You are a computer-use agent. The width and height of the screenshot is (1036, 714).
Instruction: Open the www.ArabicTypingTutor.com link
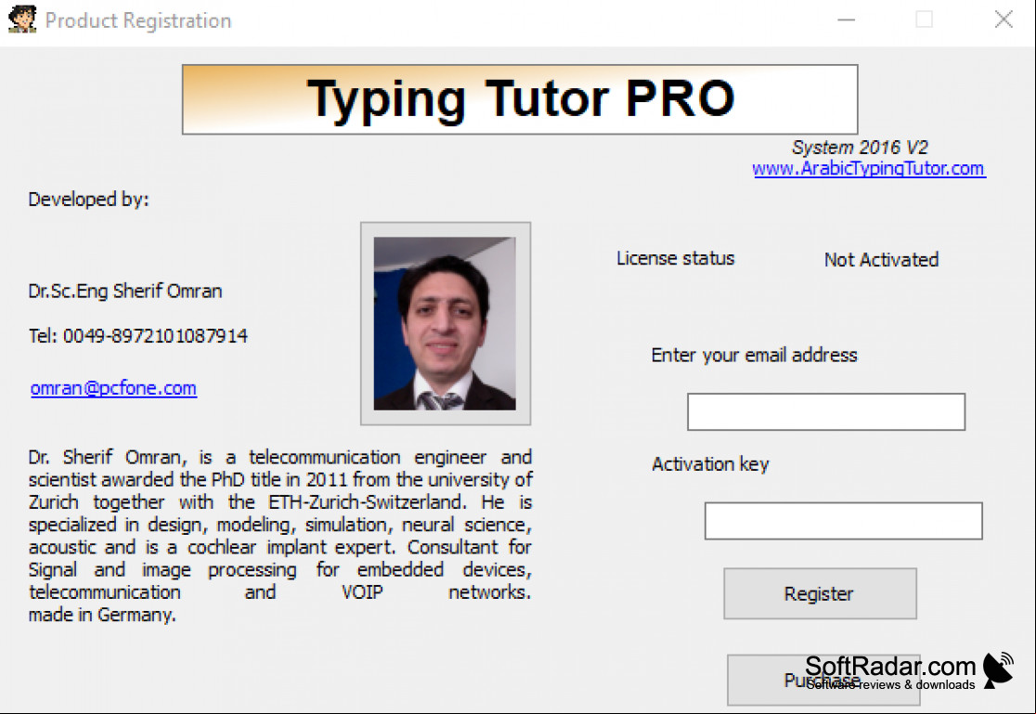[x=869, y=169]
